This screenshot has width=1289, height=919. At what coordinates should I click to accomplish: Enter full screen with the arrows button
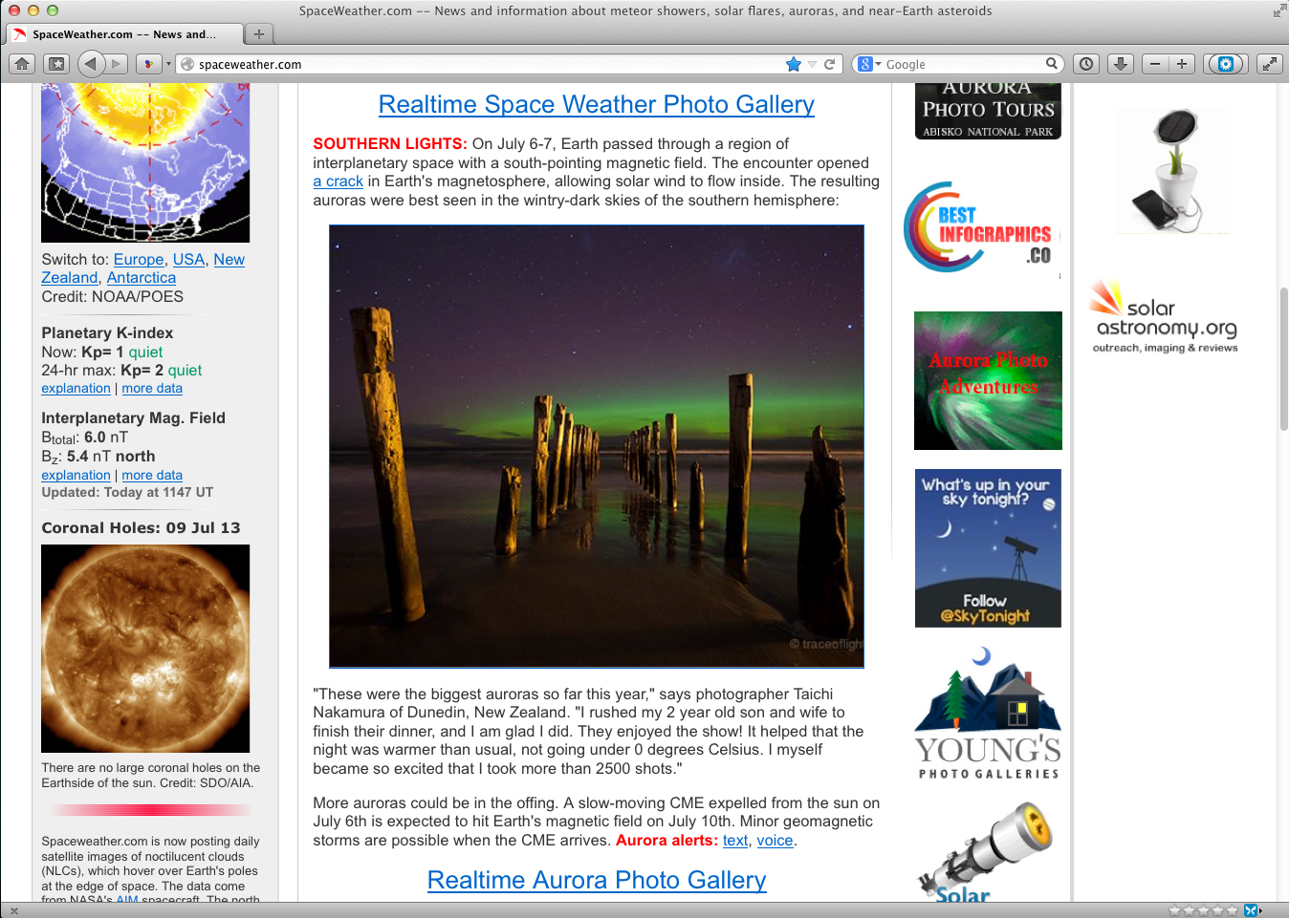click(x=1269, y=64)
